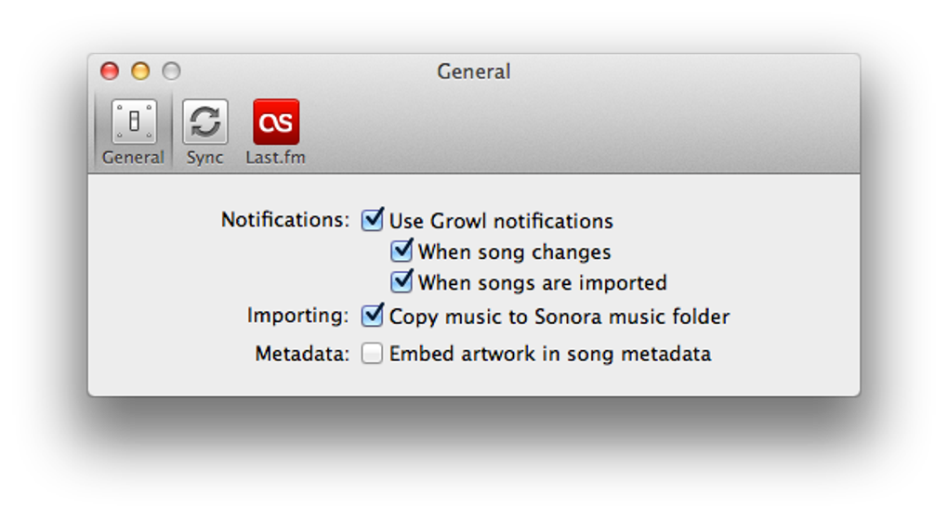Screen dimensions: 948x518
Task: Click the 'When song changes' label text
Action: [x=514, y=252]
